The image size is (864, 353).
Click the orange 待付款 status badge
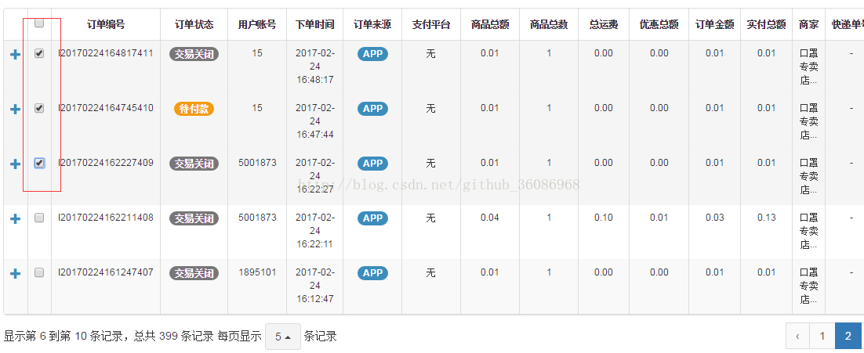194,109
